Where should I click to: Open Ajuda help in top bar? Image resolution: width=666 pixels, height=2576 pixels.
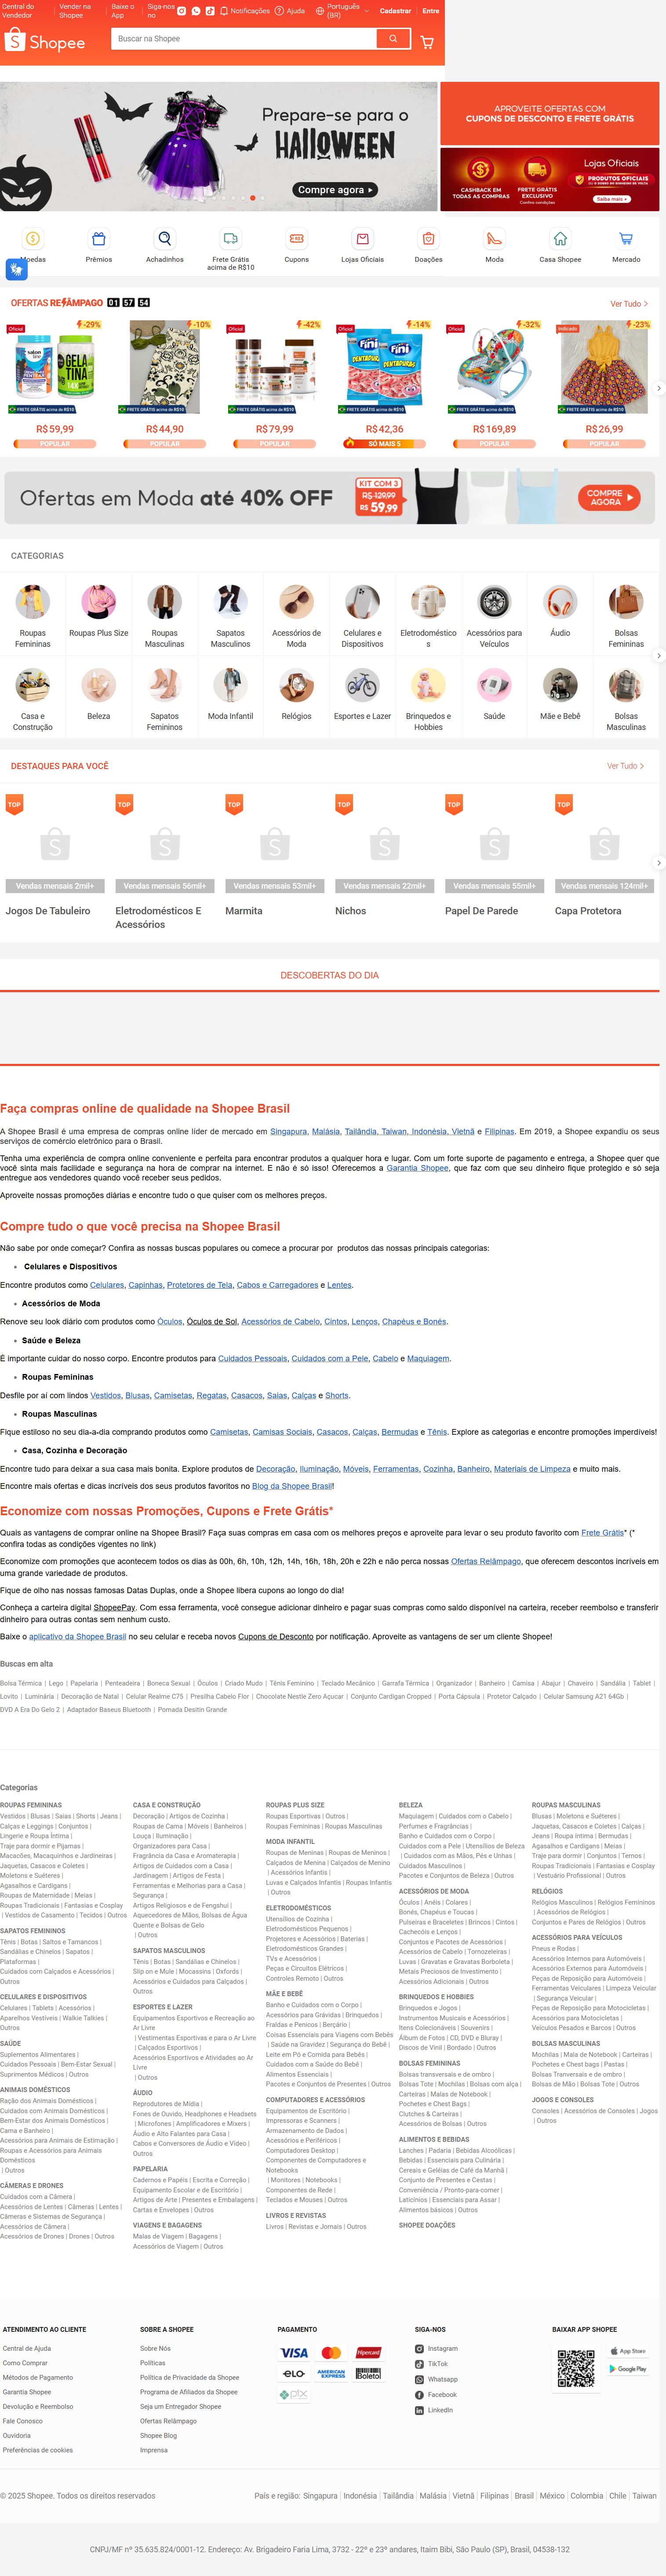click(290, 11)
